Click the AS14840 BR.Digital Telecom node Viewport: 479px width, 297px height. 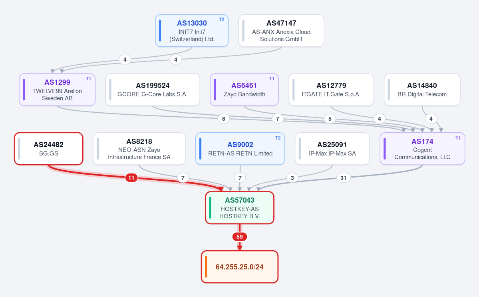[422, 90]
